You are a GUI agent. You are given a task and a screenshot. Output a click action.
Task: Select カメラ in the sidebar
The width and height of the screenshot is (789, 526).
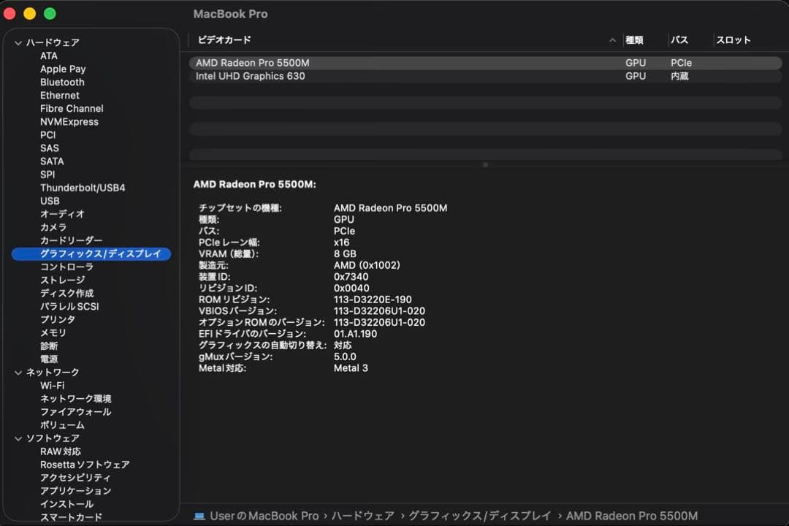53,227
